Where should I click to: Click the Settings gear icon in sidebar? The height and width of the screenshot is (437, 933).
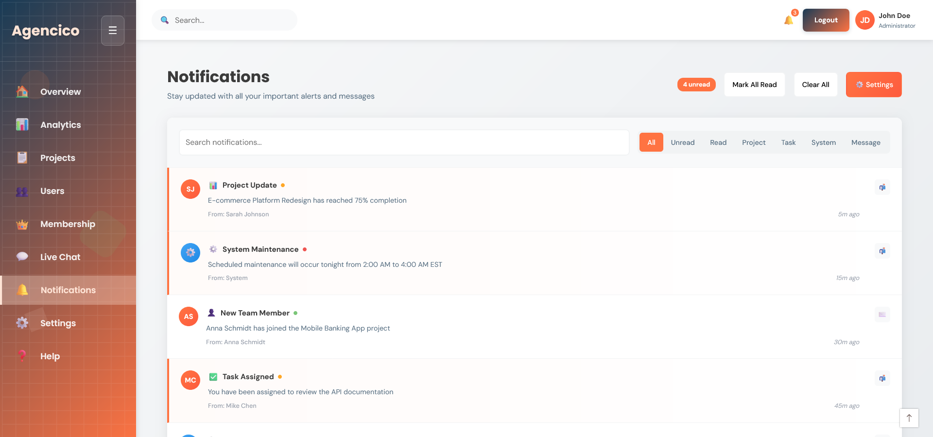pos(22,323)
